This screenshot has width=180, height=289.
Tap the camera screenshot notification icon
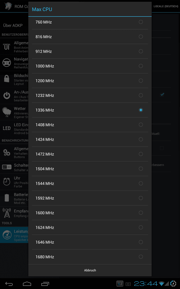[x=128, y=284]
